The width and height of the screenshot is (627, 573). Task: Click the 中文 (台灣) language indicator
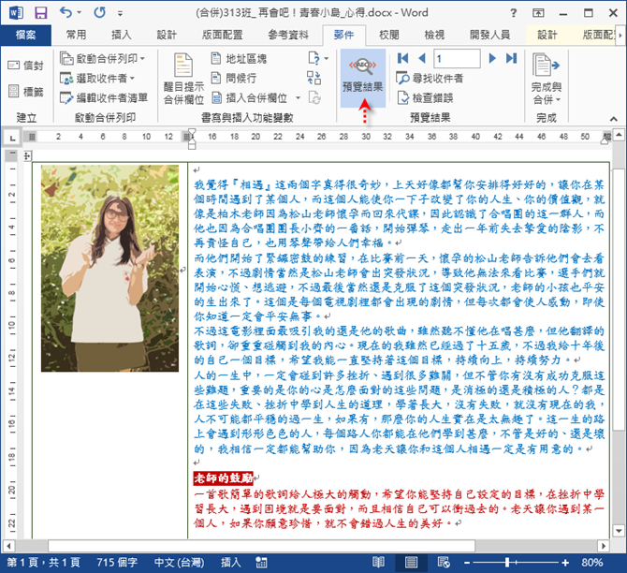click(x=179, y=563)
